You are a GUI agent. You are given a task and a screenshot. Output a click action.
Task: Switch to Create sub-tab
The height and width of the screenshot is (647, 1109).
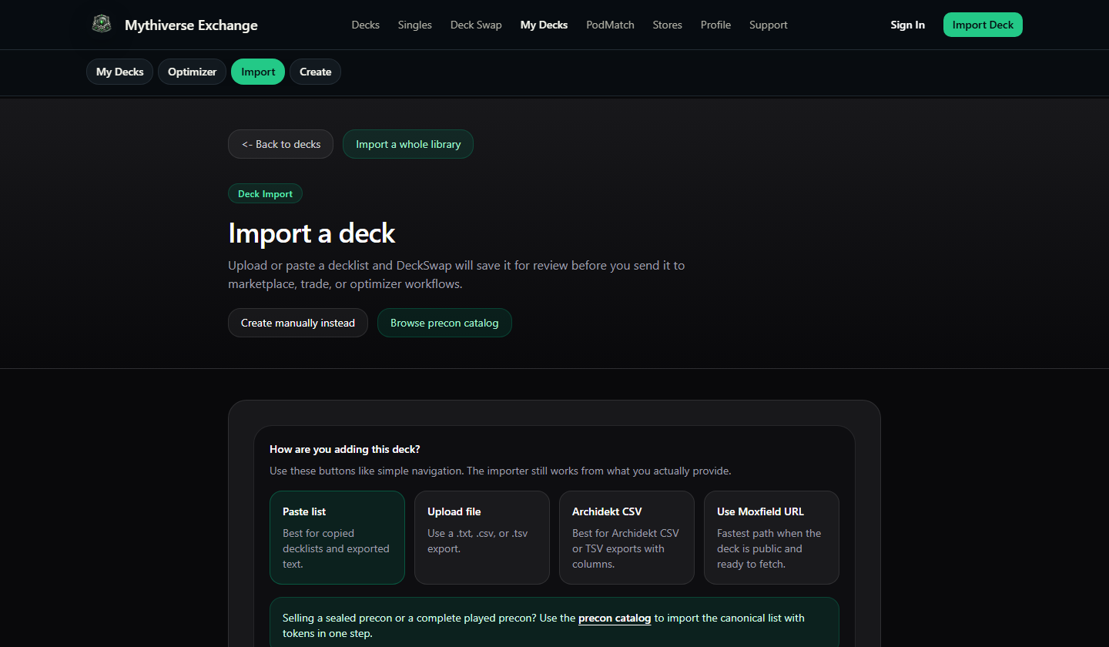(x=315, y=72)
